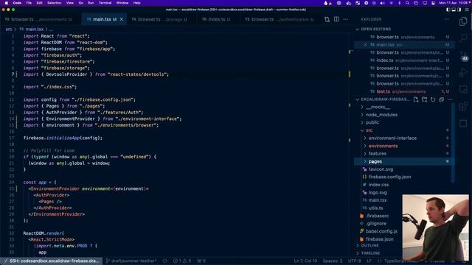Toggle bottom panel layout icon in title bar
The width and height of the screenshot is (472, 265).
454,10
